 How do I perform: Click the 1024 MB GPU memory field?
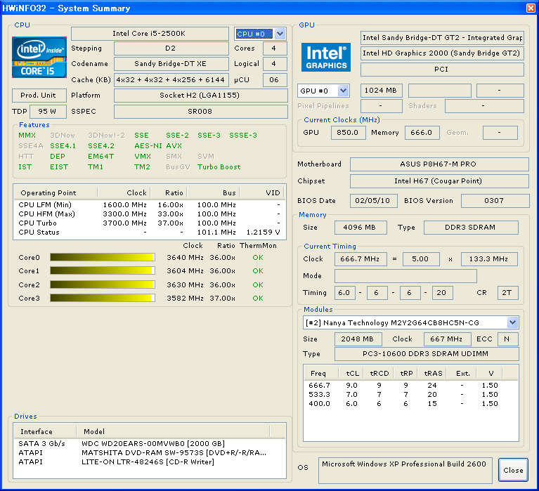pos(381,91)
